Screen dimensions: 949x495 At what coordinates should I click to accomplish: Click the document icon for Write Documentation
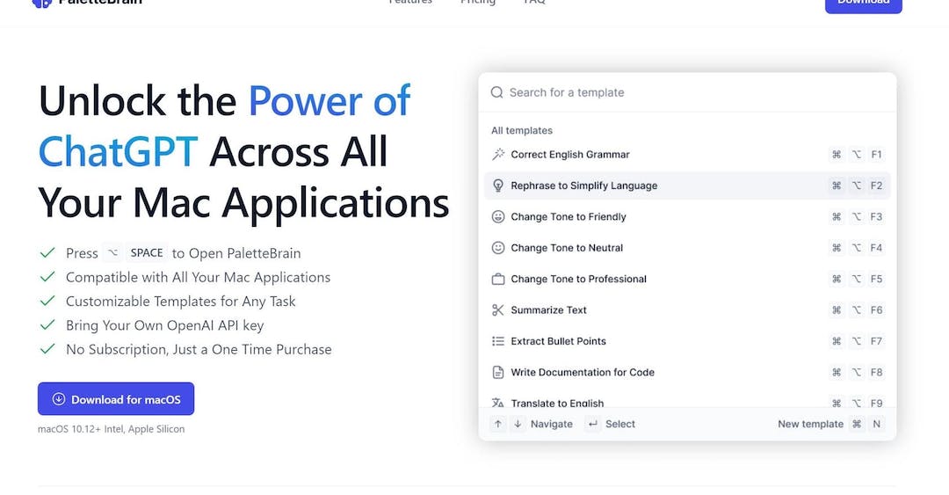(498, 372)
